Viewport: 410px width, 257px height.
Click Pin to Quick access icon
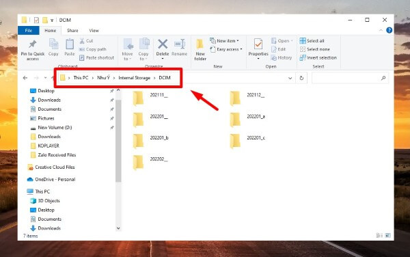point(32,44)
